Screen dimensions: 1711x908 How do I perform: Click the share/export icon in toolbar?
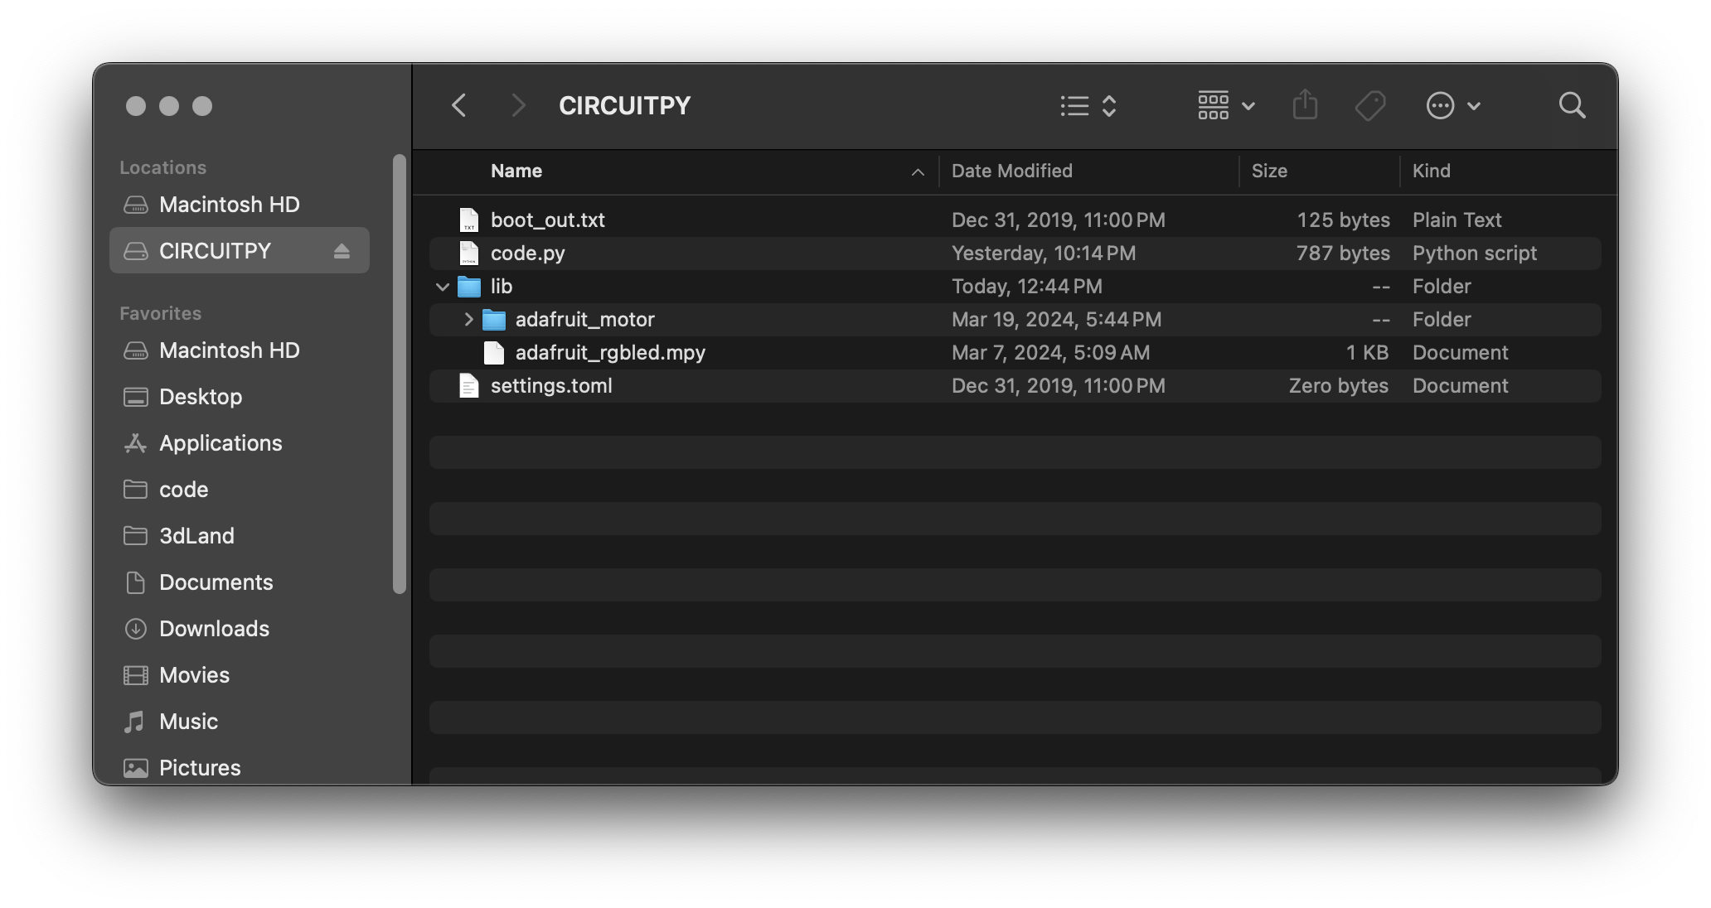(x=1306, y=104)
